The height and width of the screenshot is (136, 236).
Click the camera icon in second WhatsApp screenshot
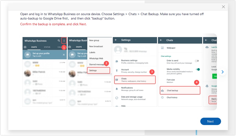click(x=70, y=47)
